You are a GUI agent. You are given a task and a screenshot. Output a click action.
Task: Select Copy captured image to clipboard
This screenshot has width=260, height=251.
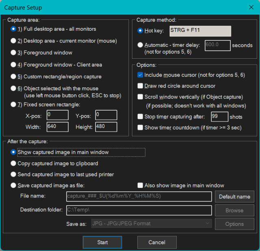tap(14, 164)
